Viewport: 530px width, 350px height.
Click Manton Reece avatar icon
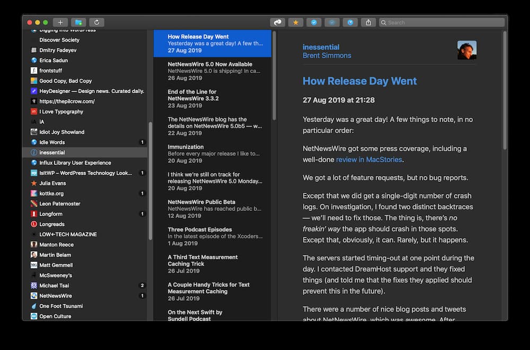(34, 244)
